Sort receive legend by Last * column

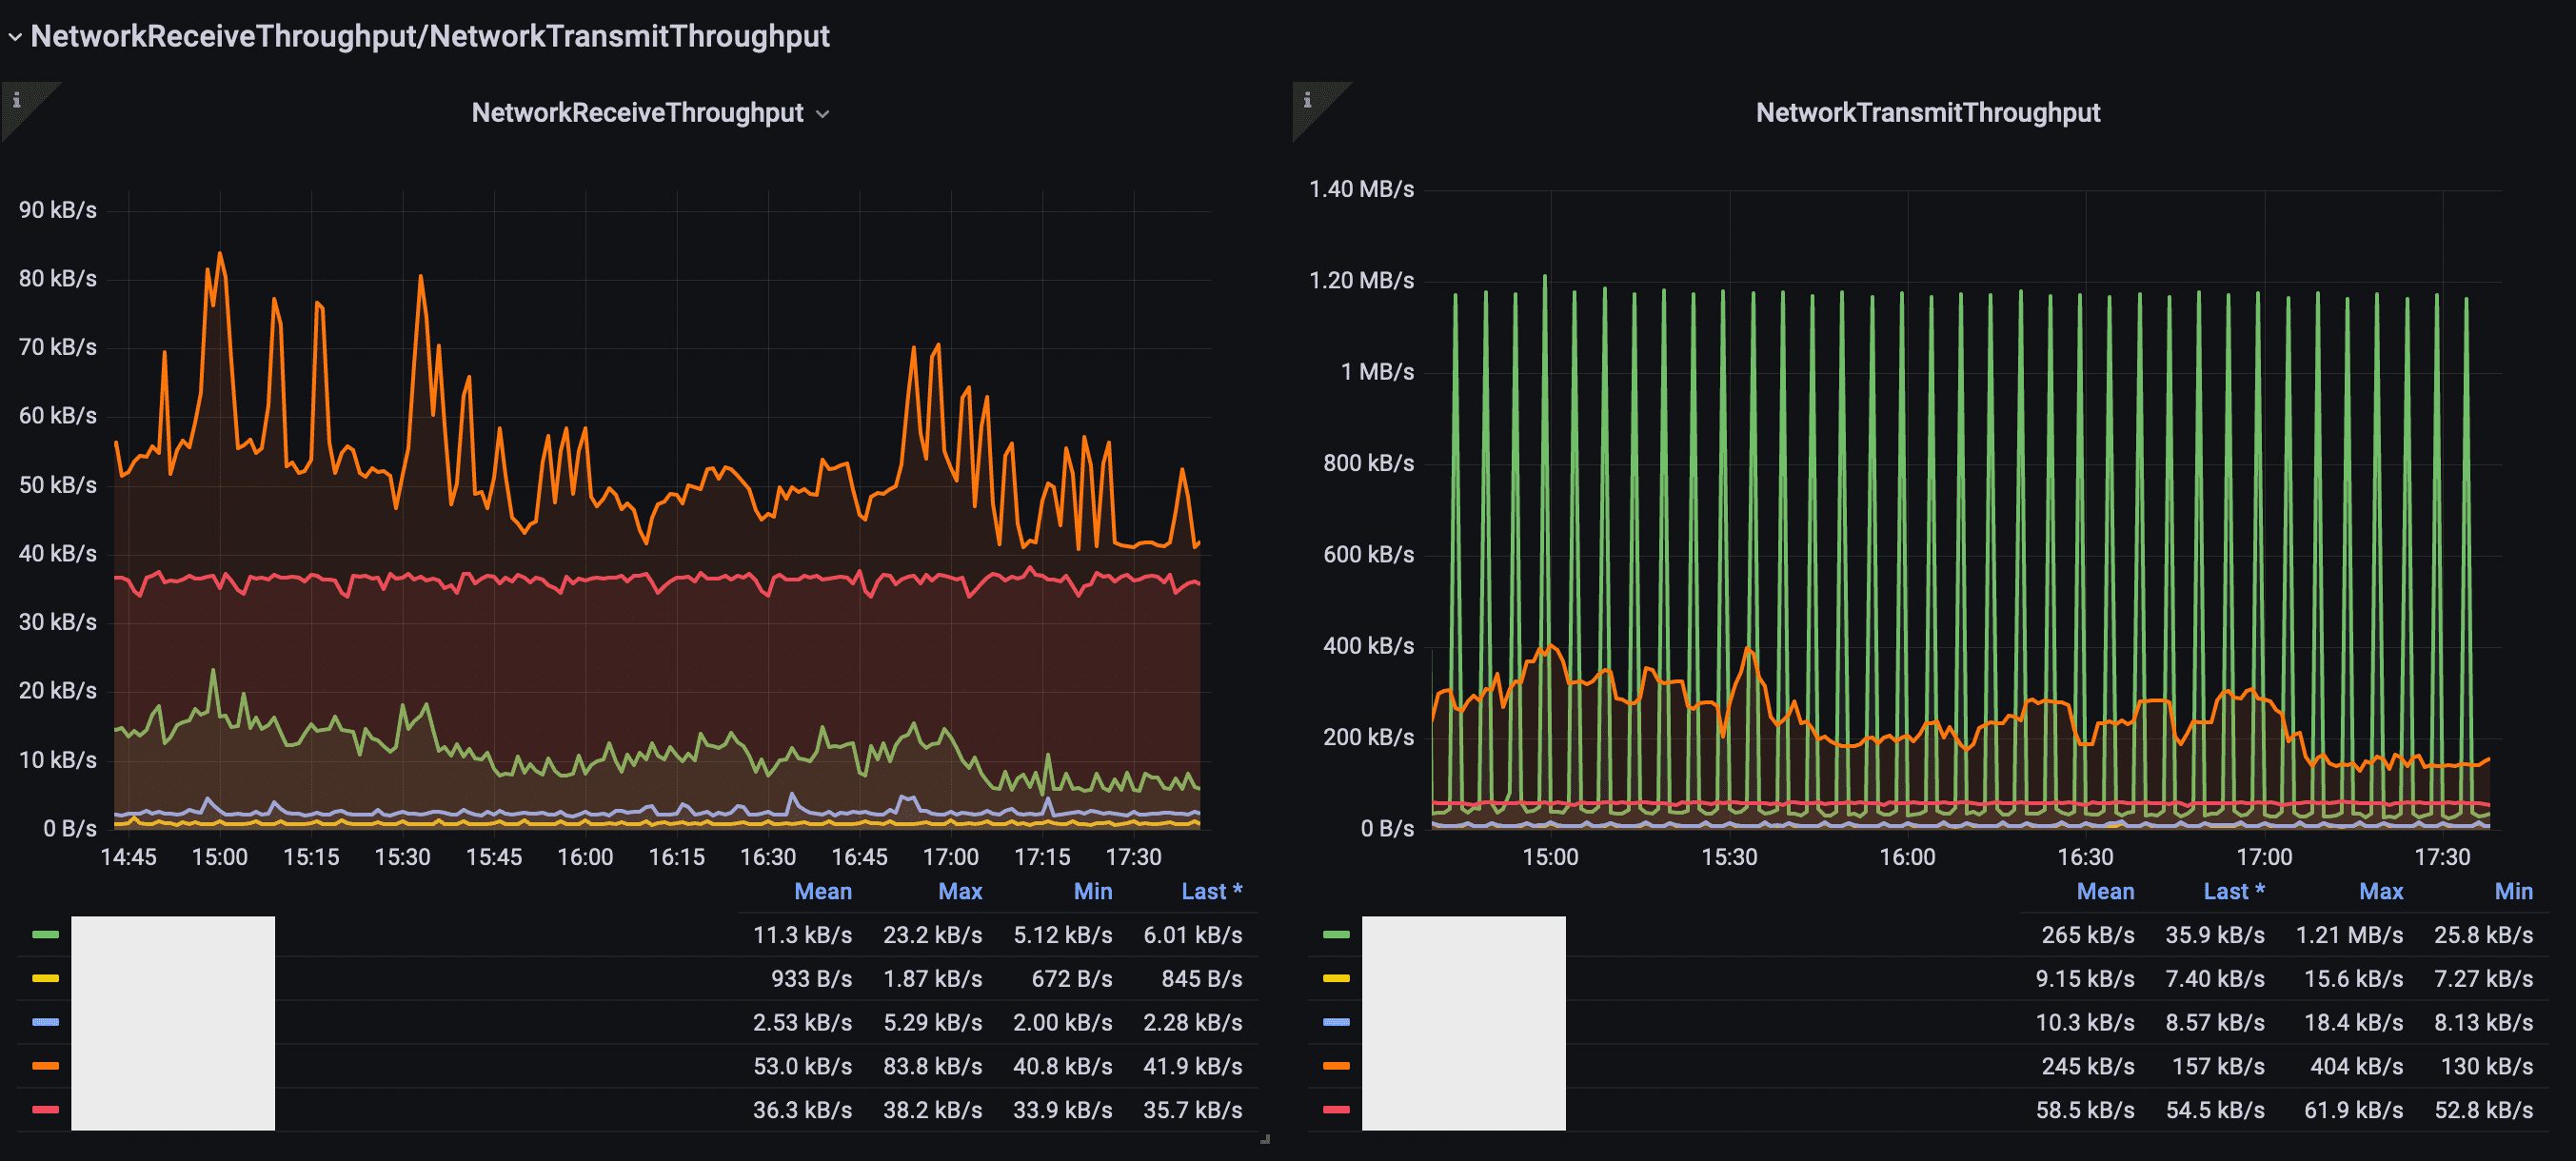1210,891
